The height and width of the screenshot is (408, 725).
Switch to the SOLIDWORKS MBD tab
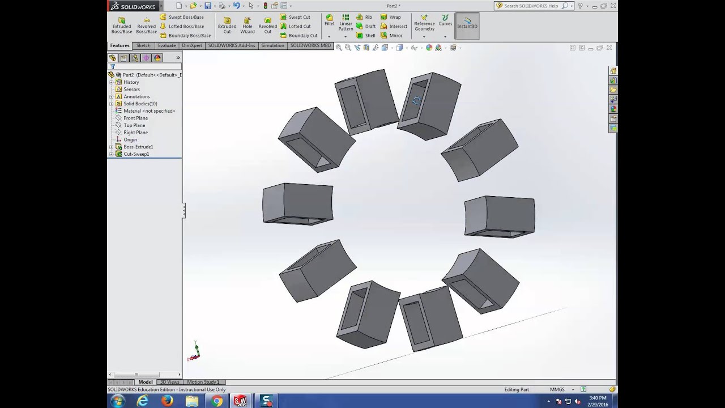310,45
